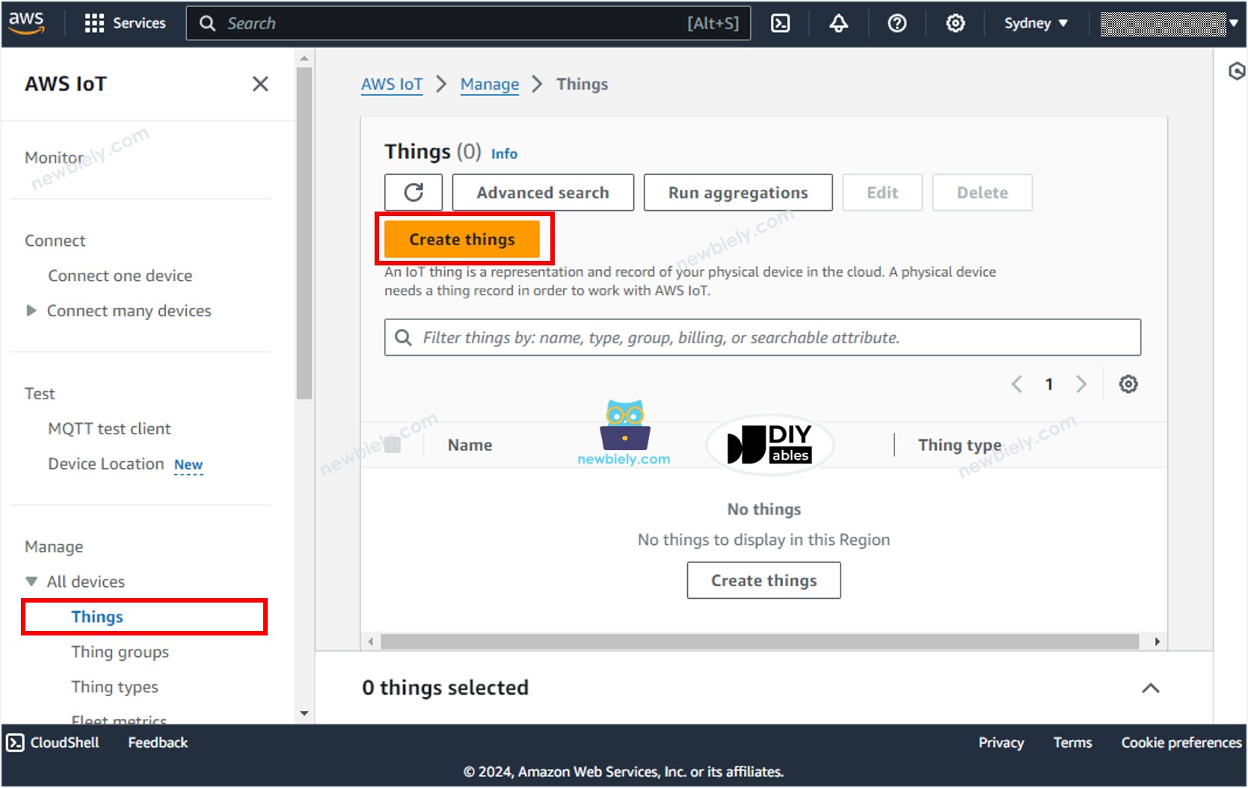This screenshot has height=788, width=1248.
Task: Open the settings gear in the top bar
Action: pos(955,23)
